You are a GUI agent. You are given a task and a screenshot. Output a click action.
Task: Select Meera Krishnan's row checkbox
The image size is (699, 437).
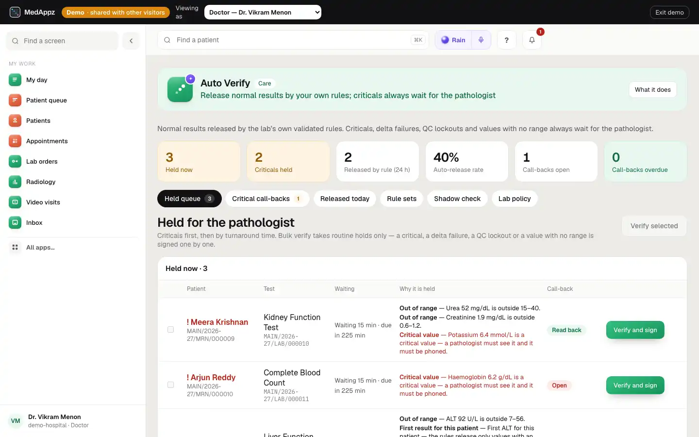point(170,330)
